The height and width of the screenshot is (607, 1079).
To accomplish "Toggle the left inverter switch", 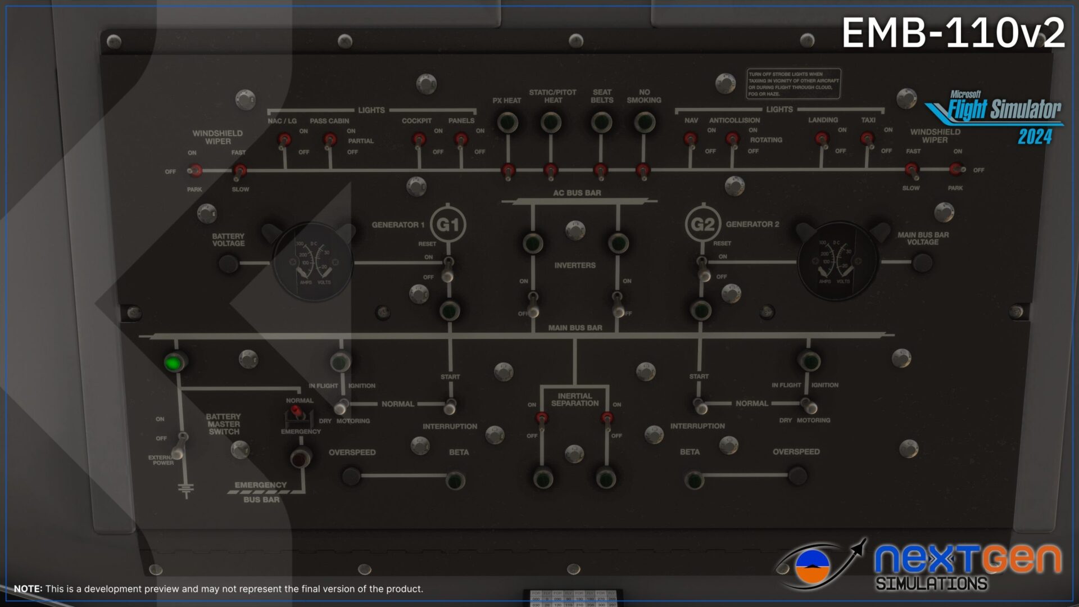I will click(x=533, y=304).
